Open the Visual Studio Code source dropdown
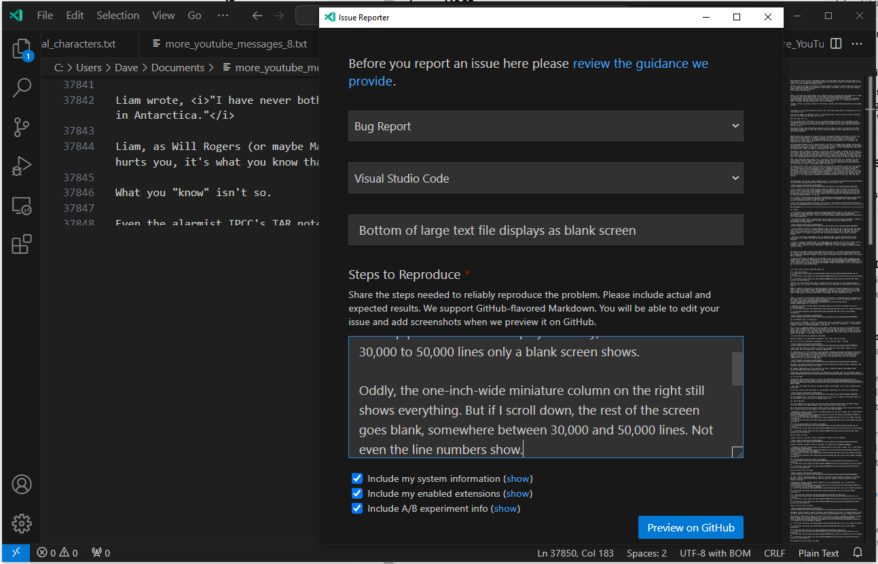This screenshot has height=564, width=878. [545, 178]
